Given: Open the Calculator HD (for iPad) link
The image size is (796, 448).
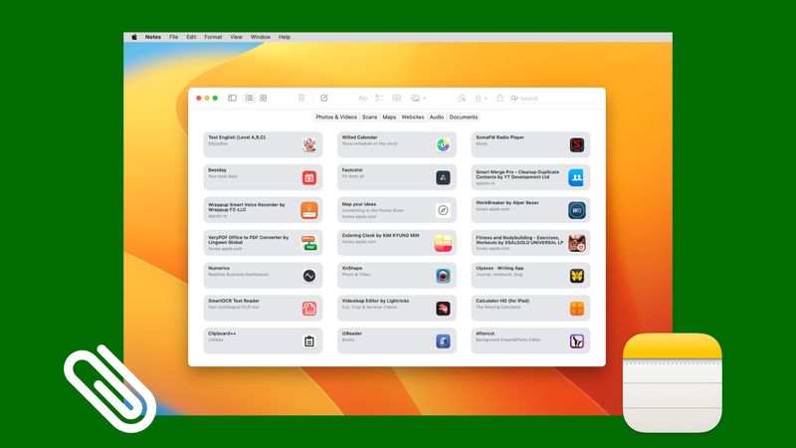Looking at the screenshot, I should 530,309.
